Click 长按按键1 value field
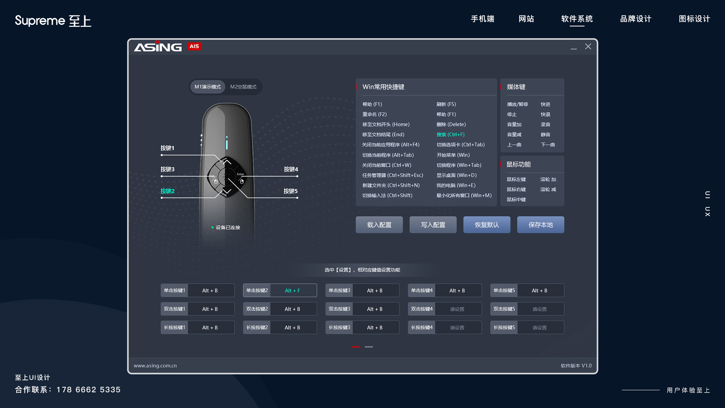This screenshot has height=408, width=725. click(x=211, y=328)
